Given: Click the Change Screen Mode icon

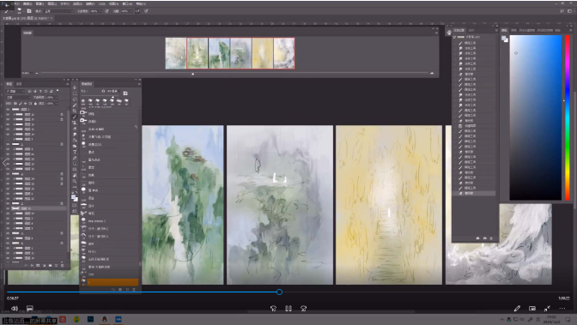Looking at the screenshot, I should tap(75, 211).
